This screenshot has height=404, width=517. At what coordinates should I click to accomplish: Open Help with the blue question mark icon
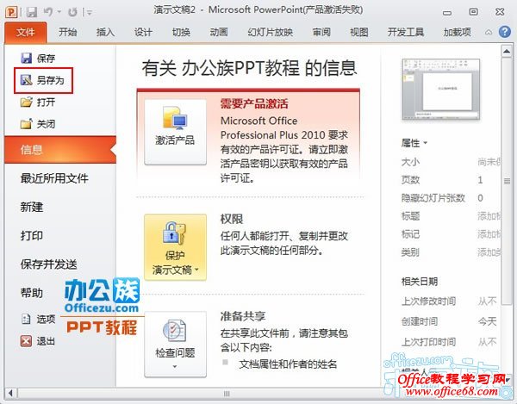pos(505,32)
